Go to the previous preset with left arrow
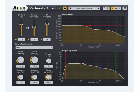 (x=70, y=8)
